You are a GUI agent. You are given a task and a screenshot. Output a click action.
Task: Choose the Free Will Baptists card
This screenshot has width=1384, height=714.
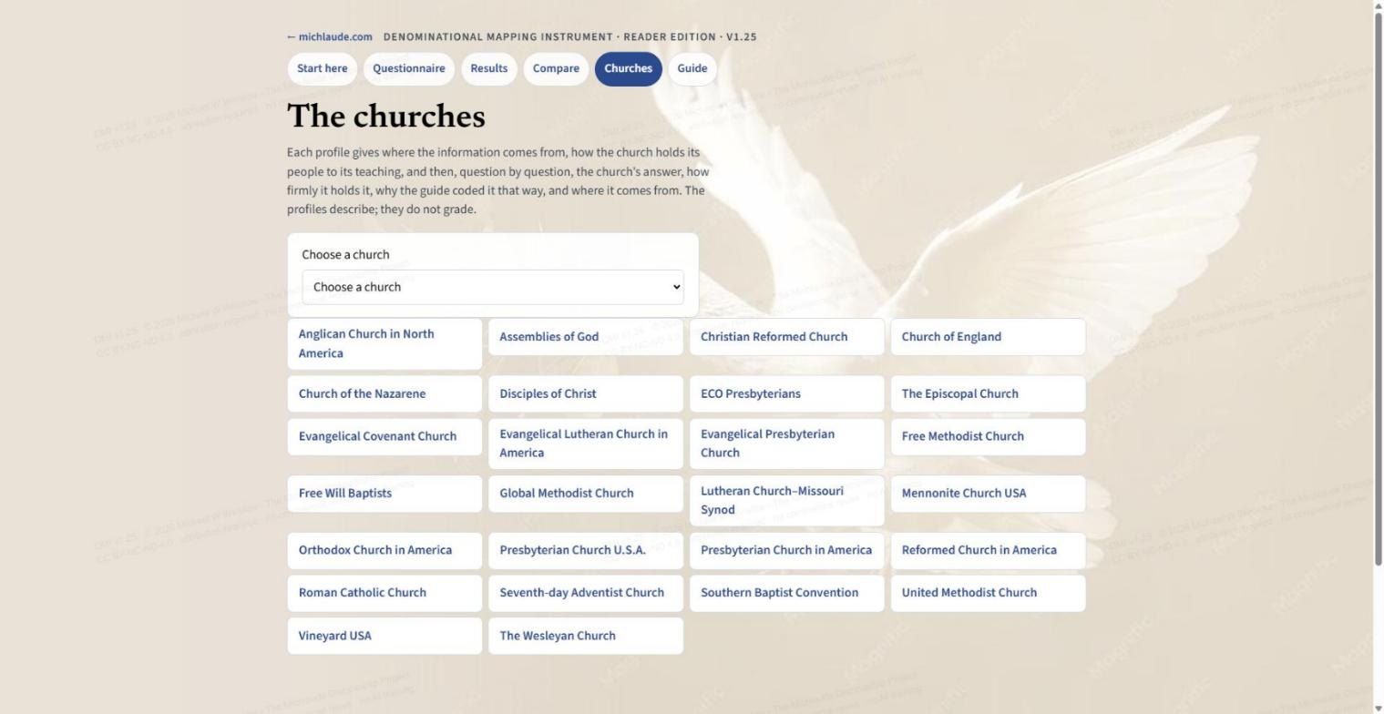coord(384,494)
